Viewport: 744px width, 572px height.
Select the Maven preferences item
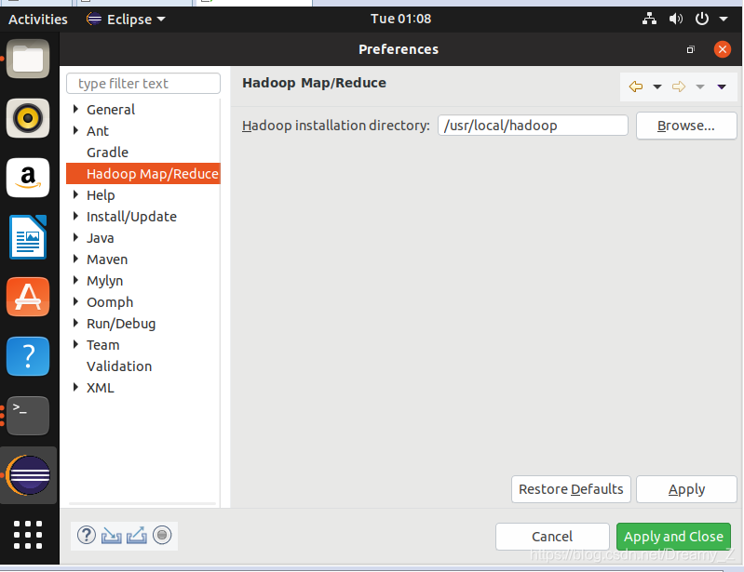point(107,259)
